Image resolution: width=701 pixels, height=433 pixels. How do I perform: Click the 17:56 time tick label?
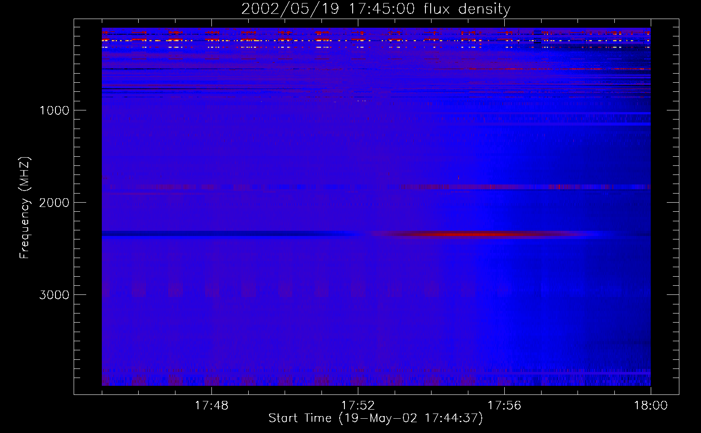click(x=504, y=406)
